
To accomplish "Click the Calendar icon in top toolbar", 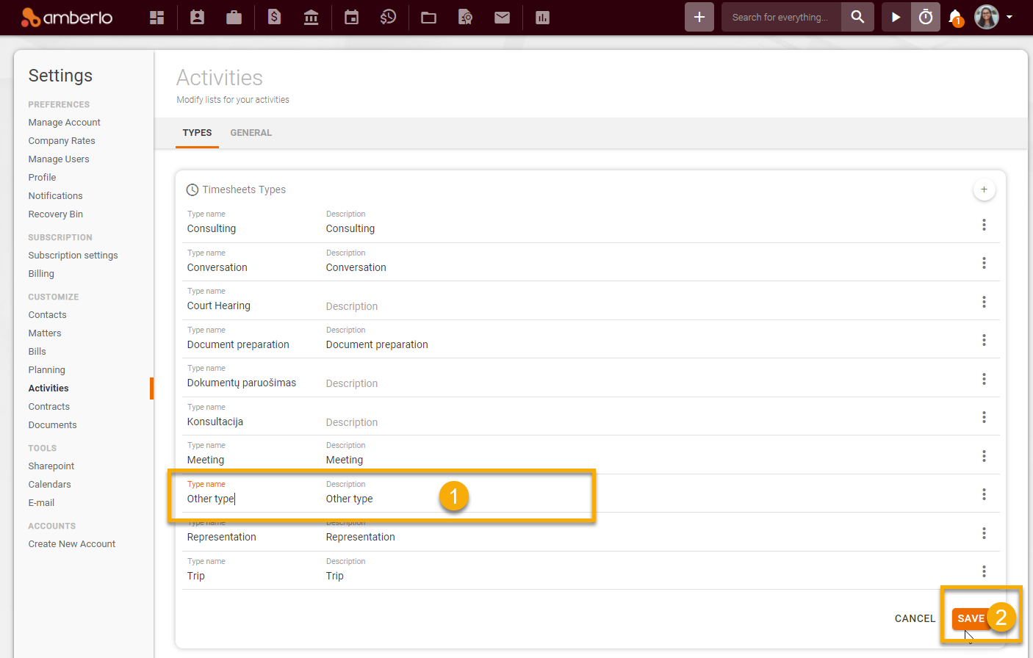I will point(350,17).
